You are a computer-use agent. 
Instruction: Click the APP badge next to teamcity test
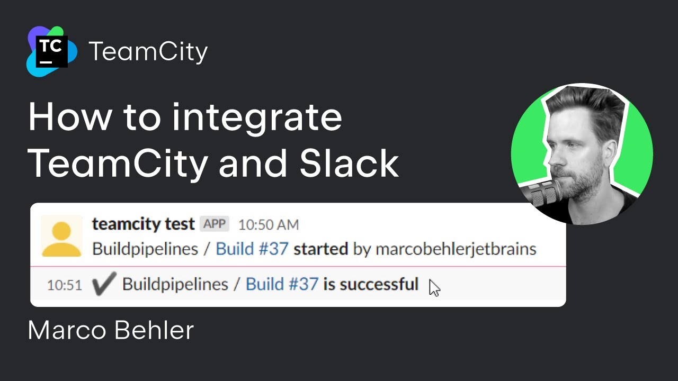pyautogui.click(x=215, y=224)
